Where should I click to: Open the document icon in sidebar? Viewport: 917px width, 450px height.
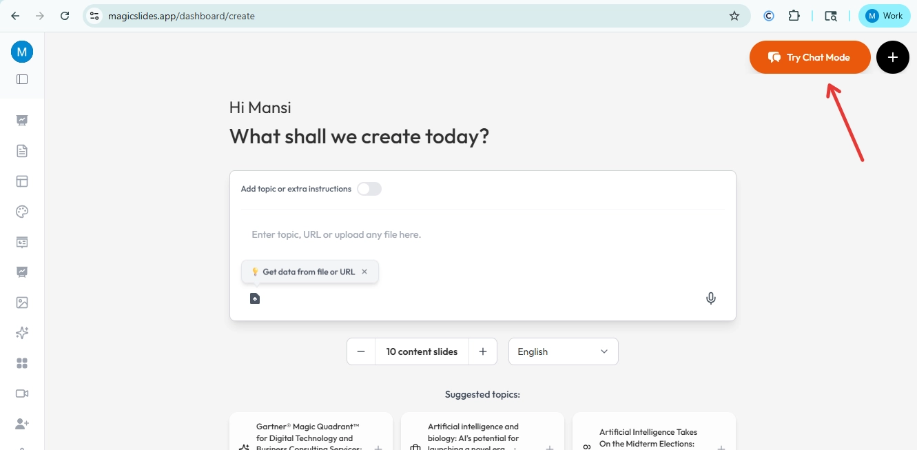coord(22,151)
